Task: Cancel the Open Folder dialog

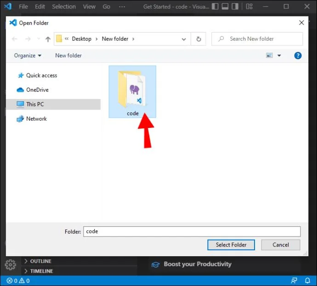Action: 281,245
